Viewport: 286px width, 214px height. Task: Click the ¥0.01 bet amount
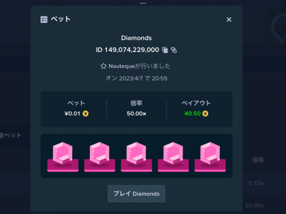[x=72, y=114]
